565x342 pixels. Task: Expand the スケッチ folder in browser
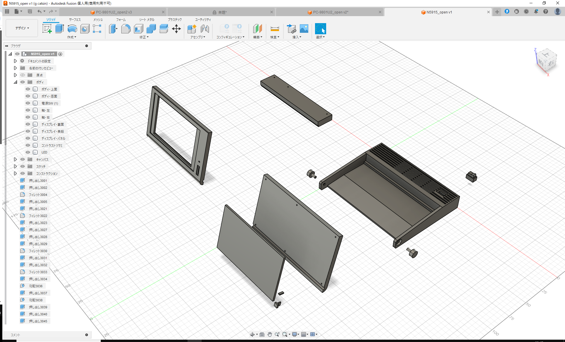click(x=15, y=166)
